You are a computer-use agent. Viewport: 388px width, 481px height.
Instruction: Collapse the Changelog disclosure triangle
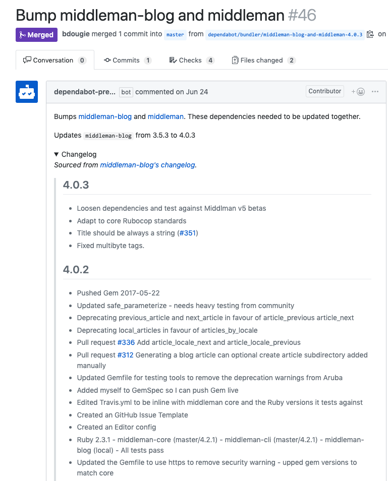[57, 154]
